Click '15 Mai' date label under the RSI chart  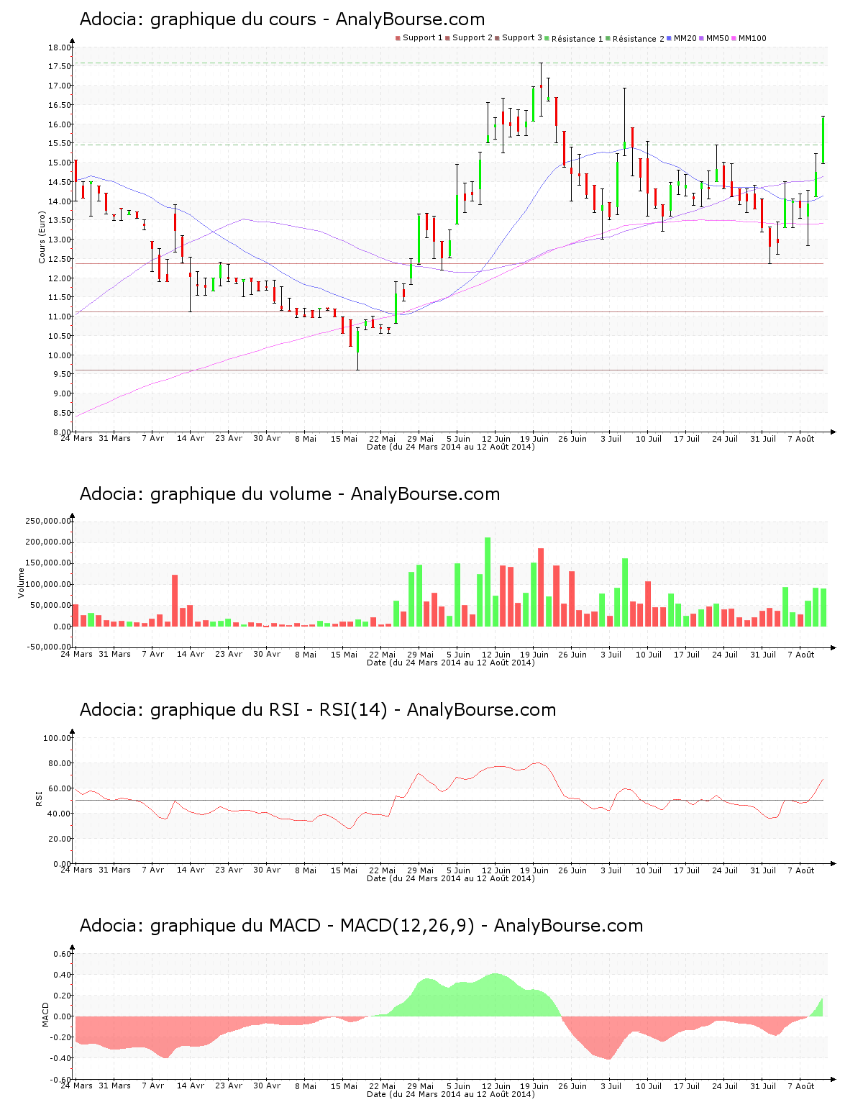pos(344,870)
